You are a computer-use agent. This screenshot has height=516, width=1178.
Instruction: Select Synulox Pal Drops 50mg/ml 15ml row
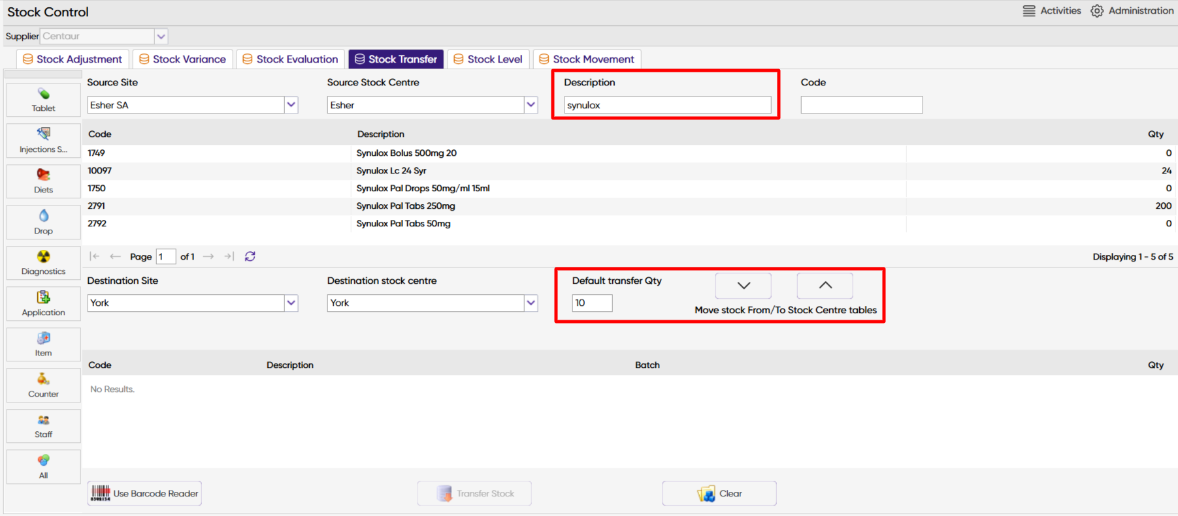tap(630, 189)
